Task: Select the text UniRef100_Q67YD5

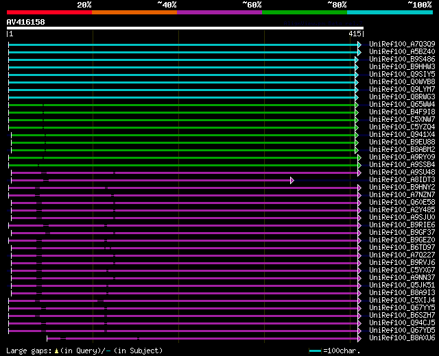Action: point(402,331)
